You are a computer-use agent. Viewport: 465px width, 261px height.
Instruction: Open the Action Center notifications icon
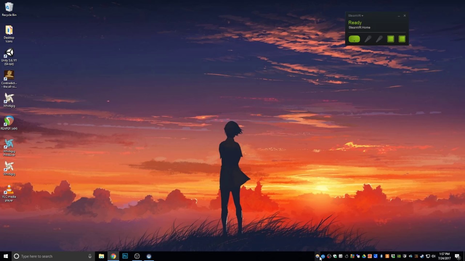[457, 256]
